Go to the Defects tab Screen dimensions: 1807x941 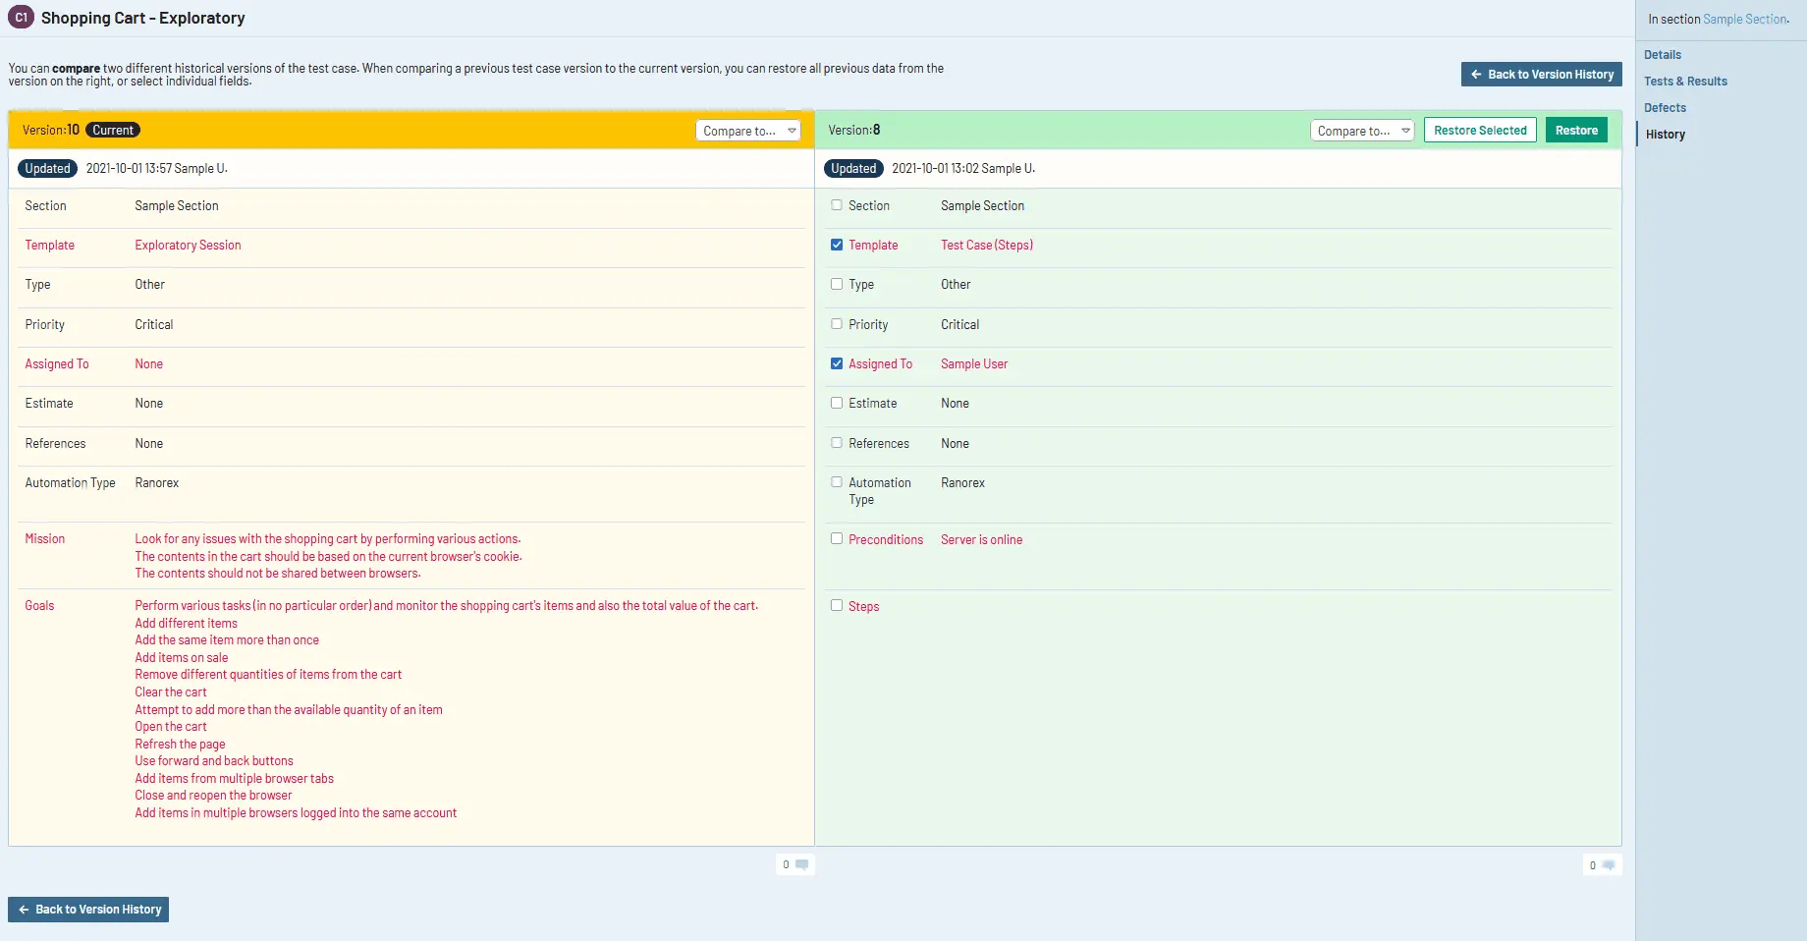tap(1665, 108)
